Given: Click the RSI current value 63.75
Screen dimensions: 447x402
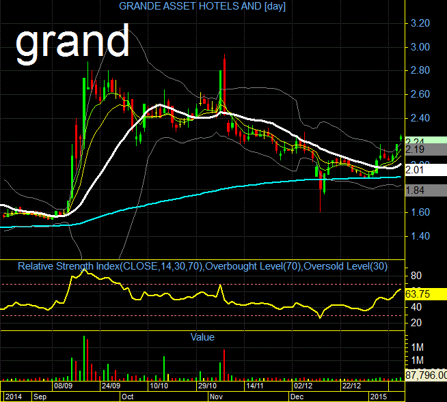Looking at the screenshot, I should (426, 294).
